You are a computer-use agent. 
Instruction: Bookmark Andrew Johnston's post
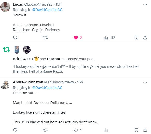pos(136,130)
